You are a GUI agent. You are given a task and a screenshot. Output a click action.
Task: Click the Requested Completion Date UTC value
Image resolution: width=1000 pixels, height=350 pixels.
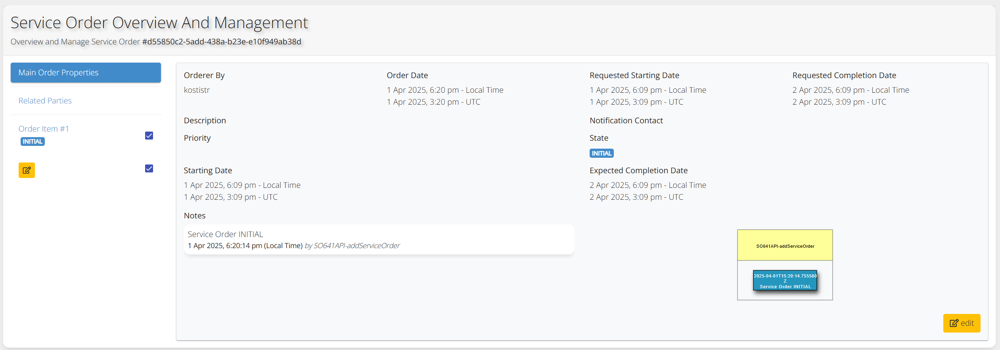[x=839, y=102]
